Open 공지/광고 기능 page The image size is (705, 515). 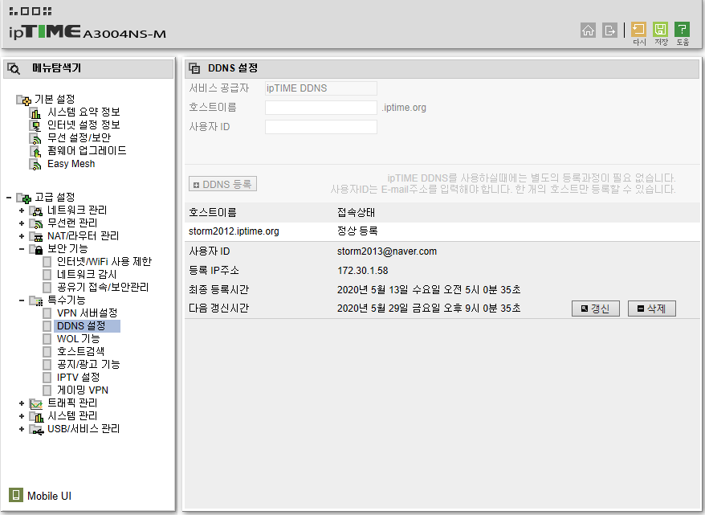88,365
